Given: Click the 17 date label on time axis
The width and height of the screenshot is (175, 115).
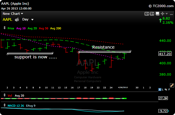Looking at the screenshot, I should coord(78,88).
